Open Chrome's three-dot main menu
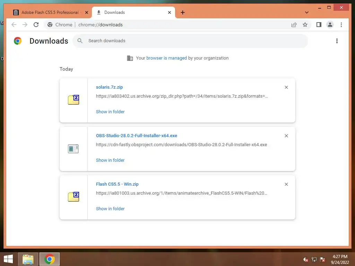 341,25
